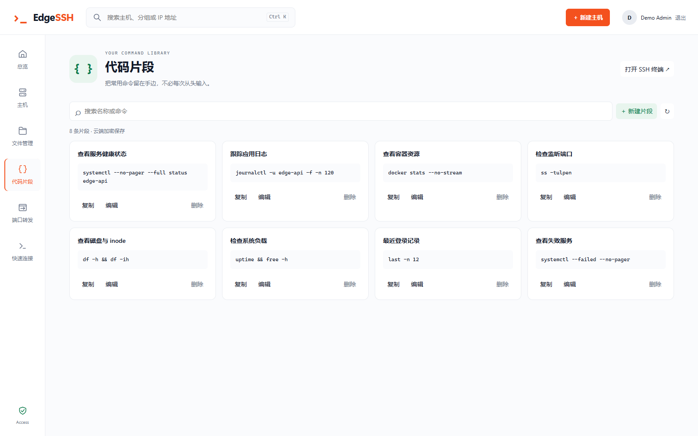Go to 主机 hosts in sidebar
This screenshot has height=436, width=698.
22,98
